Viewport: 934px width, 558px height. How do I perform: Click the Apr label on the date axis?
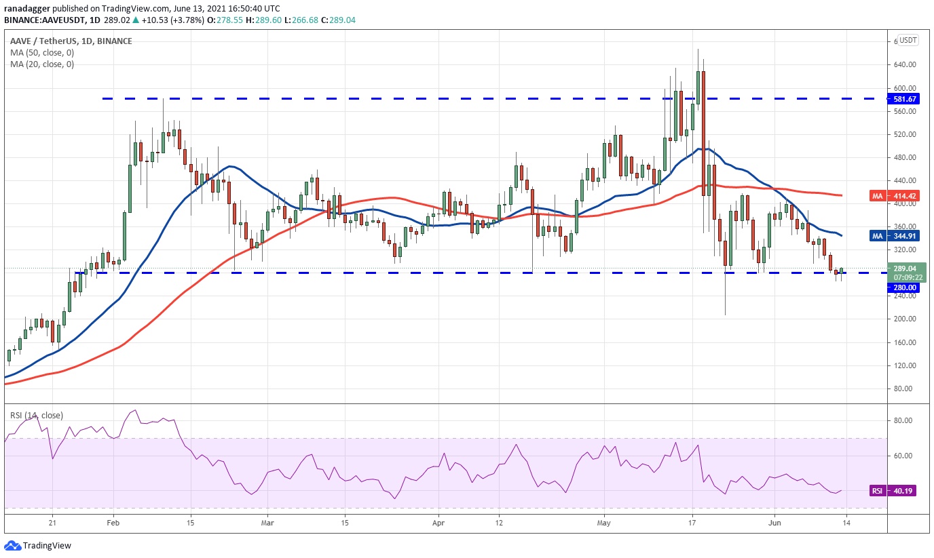438,523
